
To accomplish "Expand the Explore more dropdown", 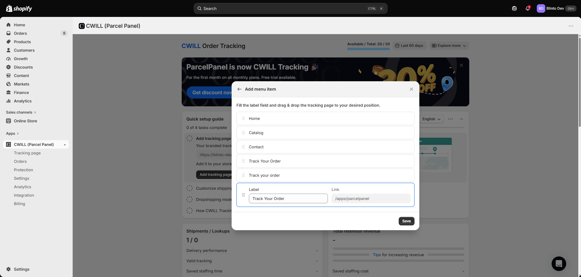I will pos(449,46).
